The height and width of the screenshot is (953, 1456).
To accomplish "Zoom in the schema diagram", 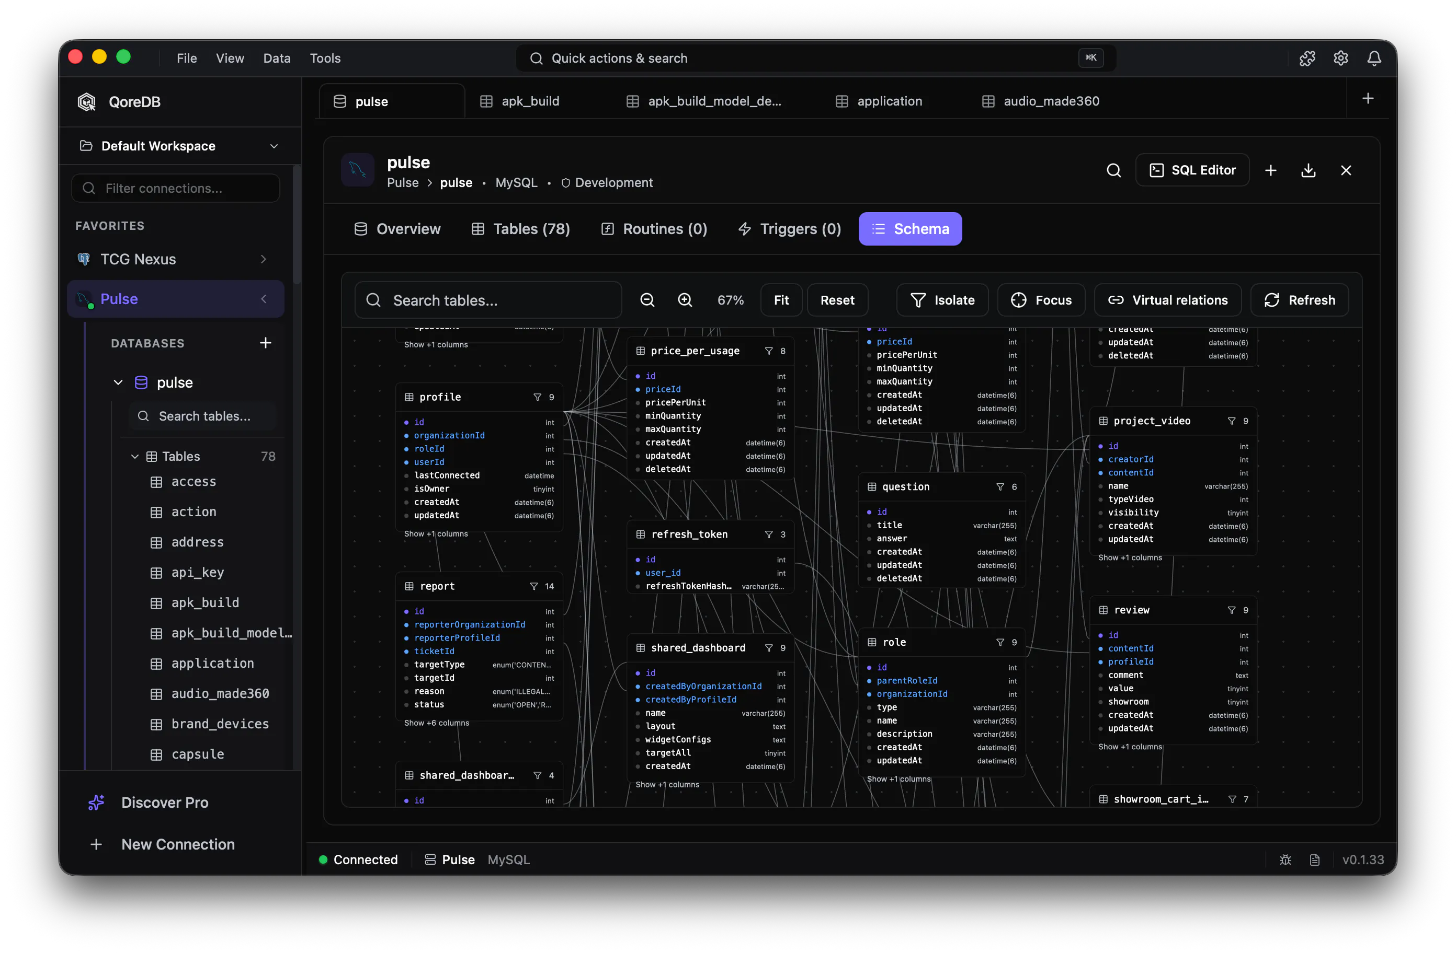I will tap(685, 300).
